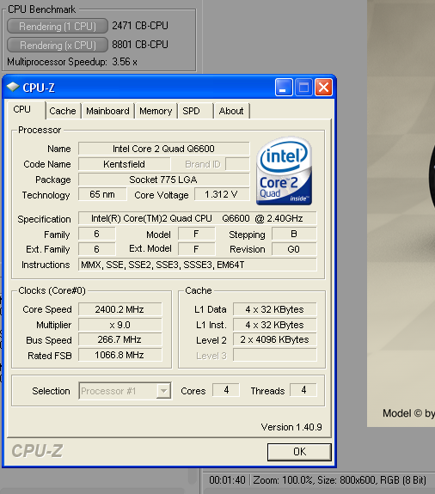Viewport: 435px width, 494px height.
Task: Click the 00:01:40 render time in status bar
Action: point(227,480)
